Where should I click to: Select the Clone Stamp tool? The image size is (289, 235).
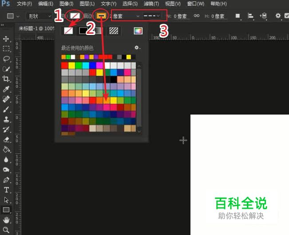tap(7, 119)
